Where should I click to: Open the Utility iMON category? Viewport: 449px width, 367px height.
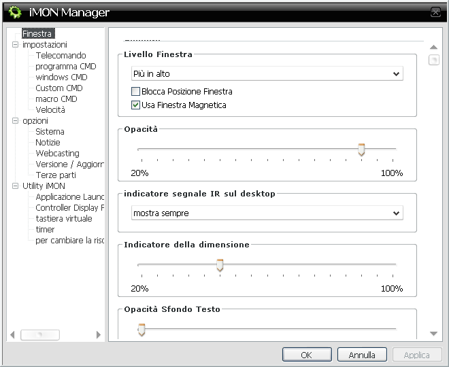point(44,186)
